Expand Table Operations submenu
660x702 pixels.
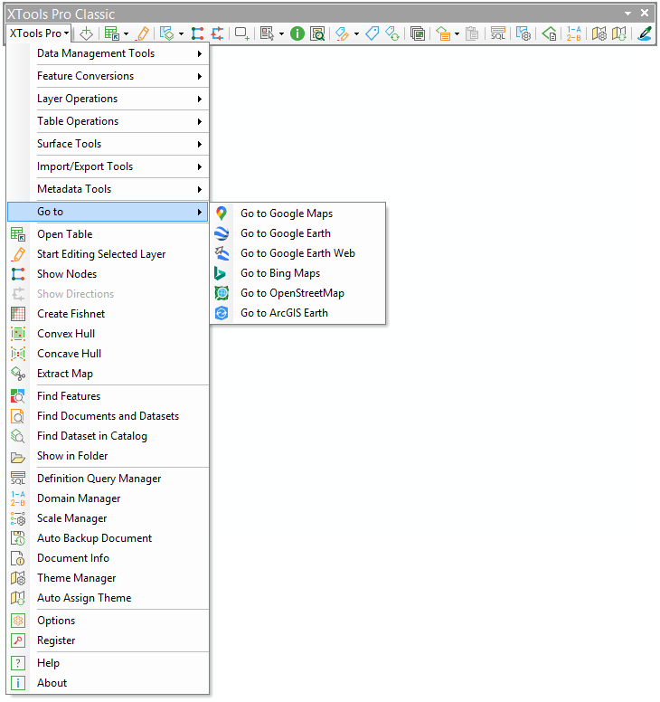[x=119, y=121]
